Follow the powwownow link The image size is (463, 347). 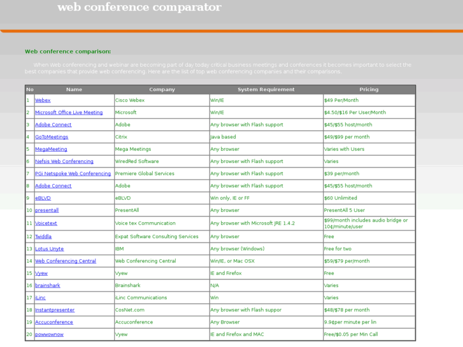(49, 335)
